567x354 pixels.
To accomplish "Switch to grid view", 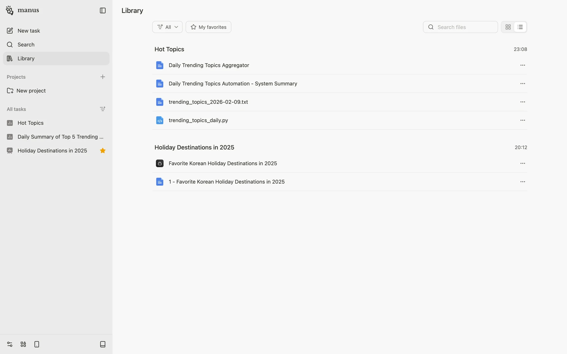I will (508, 27).
